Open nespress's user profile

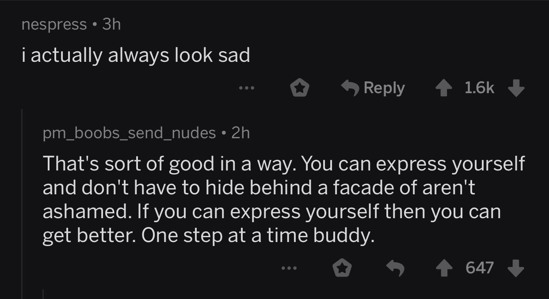pyautogui.click(x=53, y=24)
